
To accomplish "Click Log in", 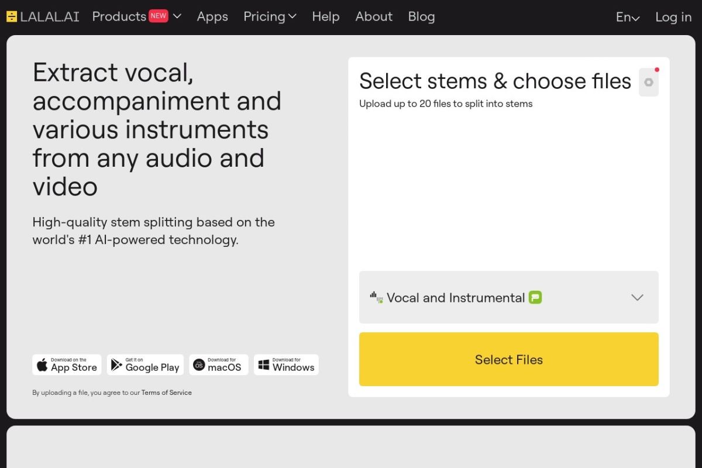I will [x=673, y=18].
